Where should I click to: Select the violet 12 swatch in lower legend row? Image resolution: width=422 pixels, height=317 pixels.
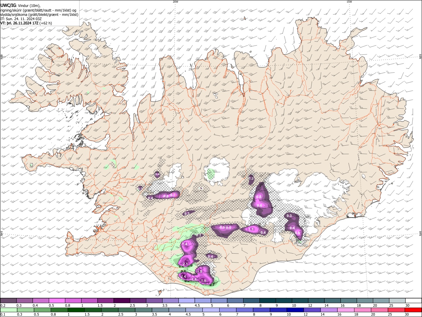[x=312, y=310]
